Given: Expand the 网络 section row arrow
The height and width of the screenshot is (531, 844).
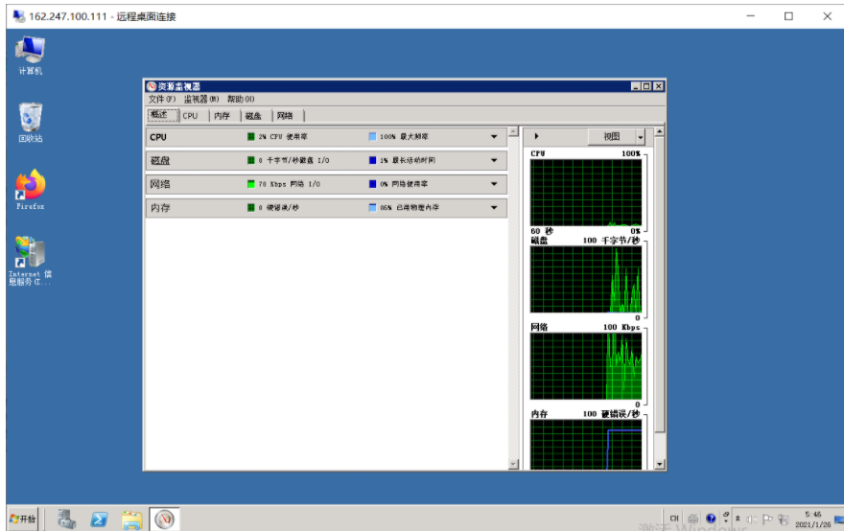Looking at the screenshot, I should coord(495,184).
